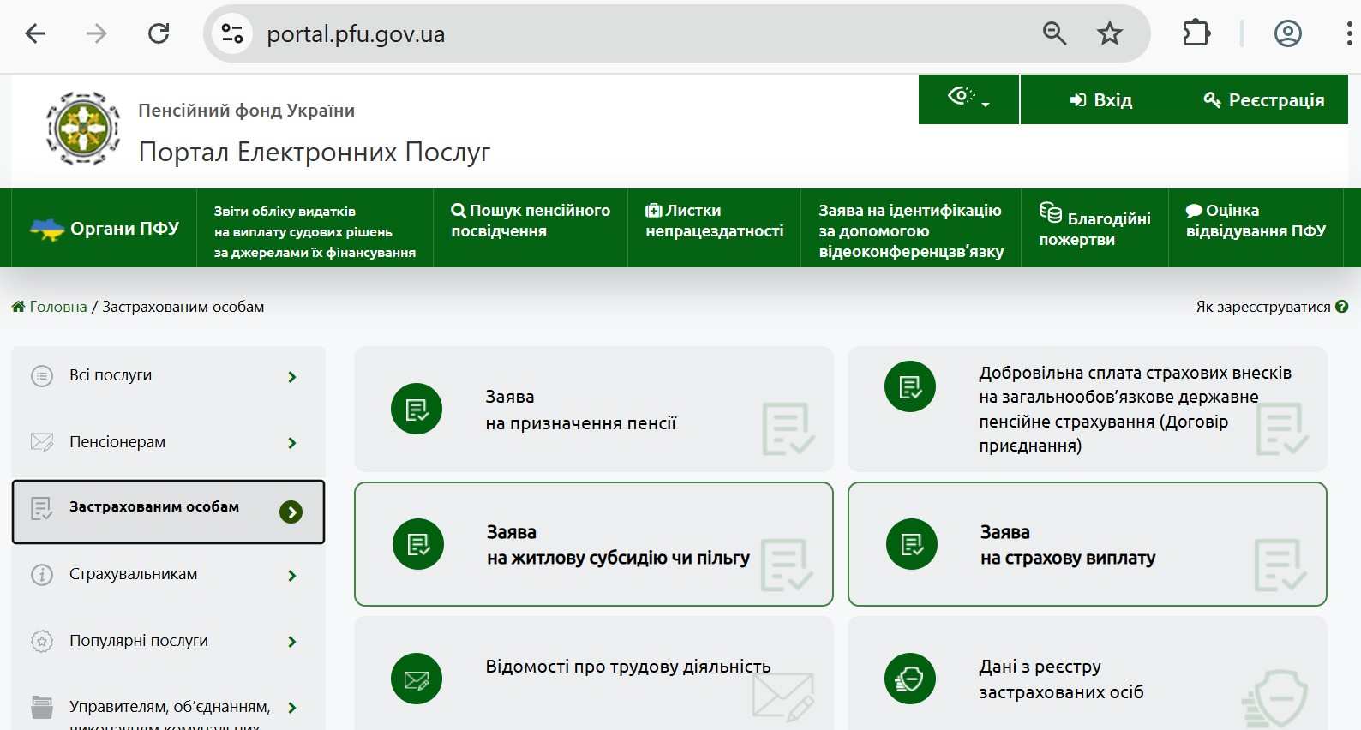Image resolution: width=1361 pixels, height=730 pixels.
Task: Expand the Страхувальникам chevron arrow
Action: (x=292, y=576)
